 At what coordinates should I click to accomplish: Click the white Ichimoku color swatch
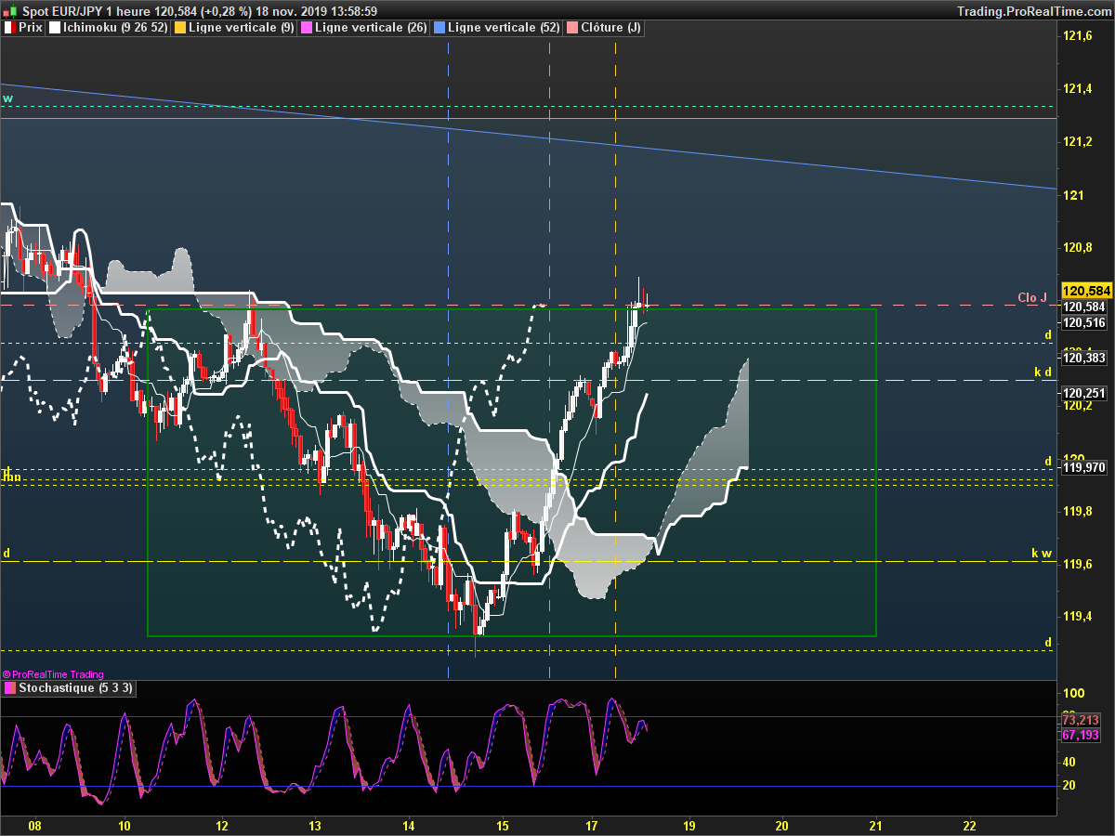click(55, 28)
